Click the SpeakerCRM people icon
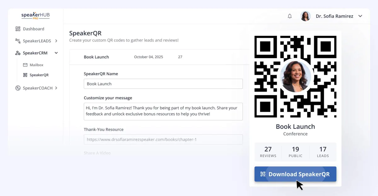Image resolution: width=378 pixels, height=196 pixels. point(18,53)
